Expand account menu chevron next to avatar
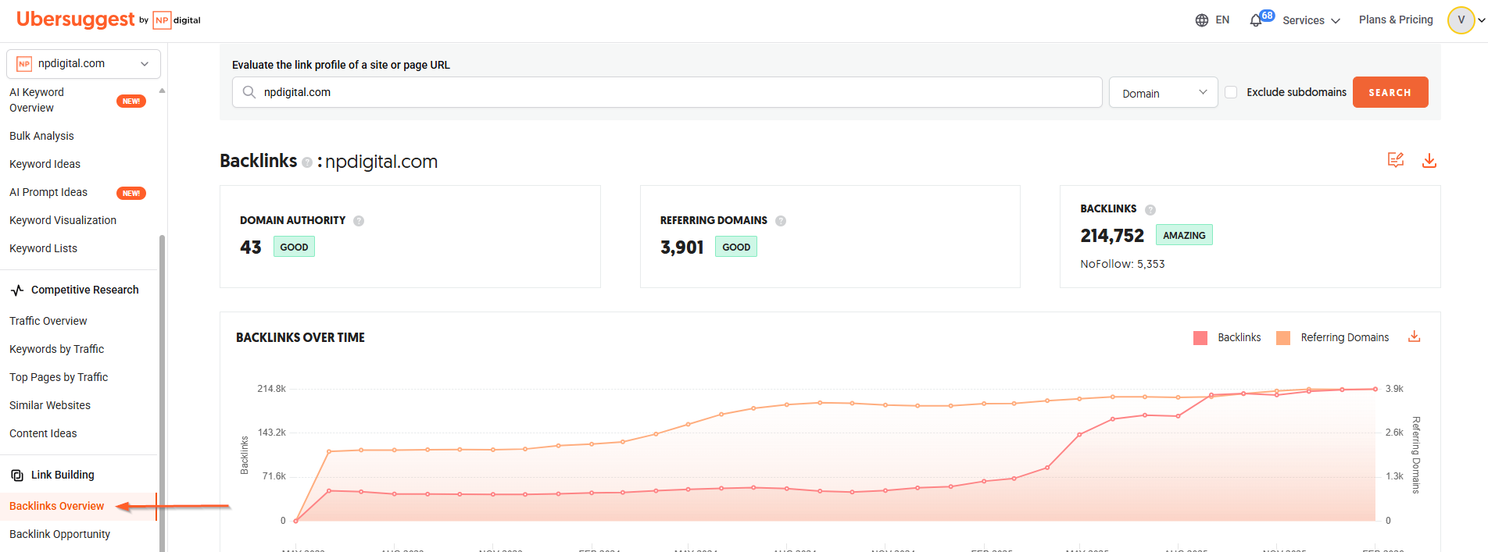 (x=1481, y=20)
